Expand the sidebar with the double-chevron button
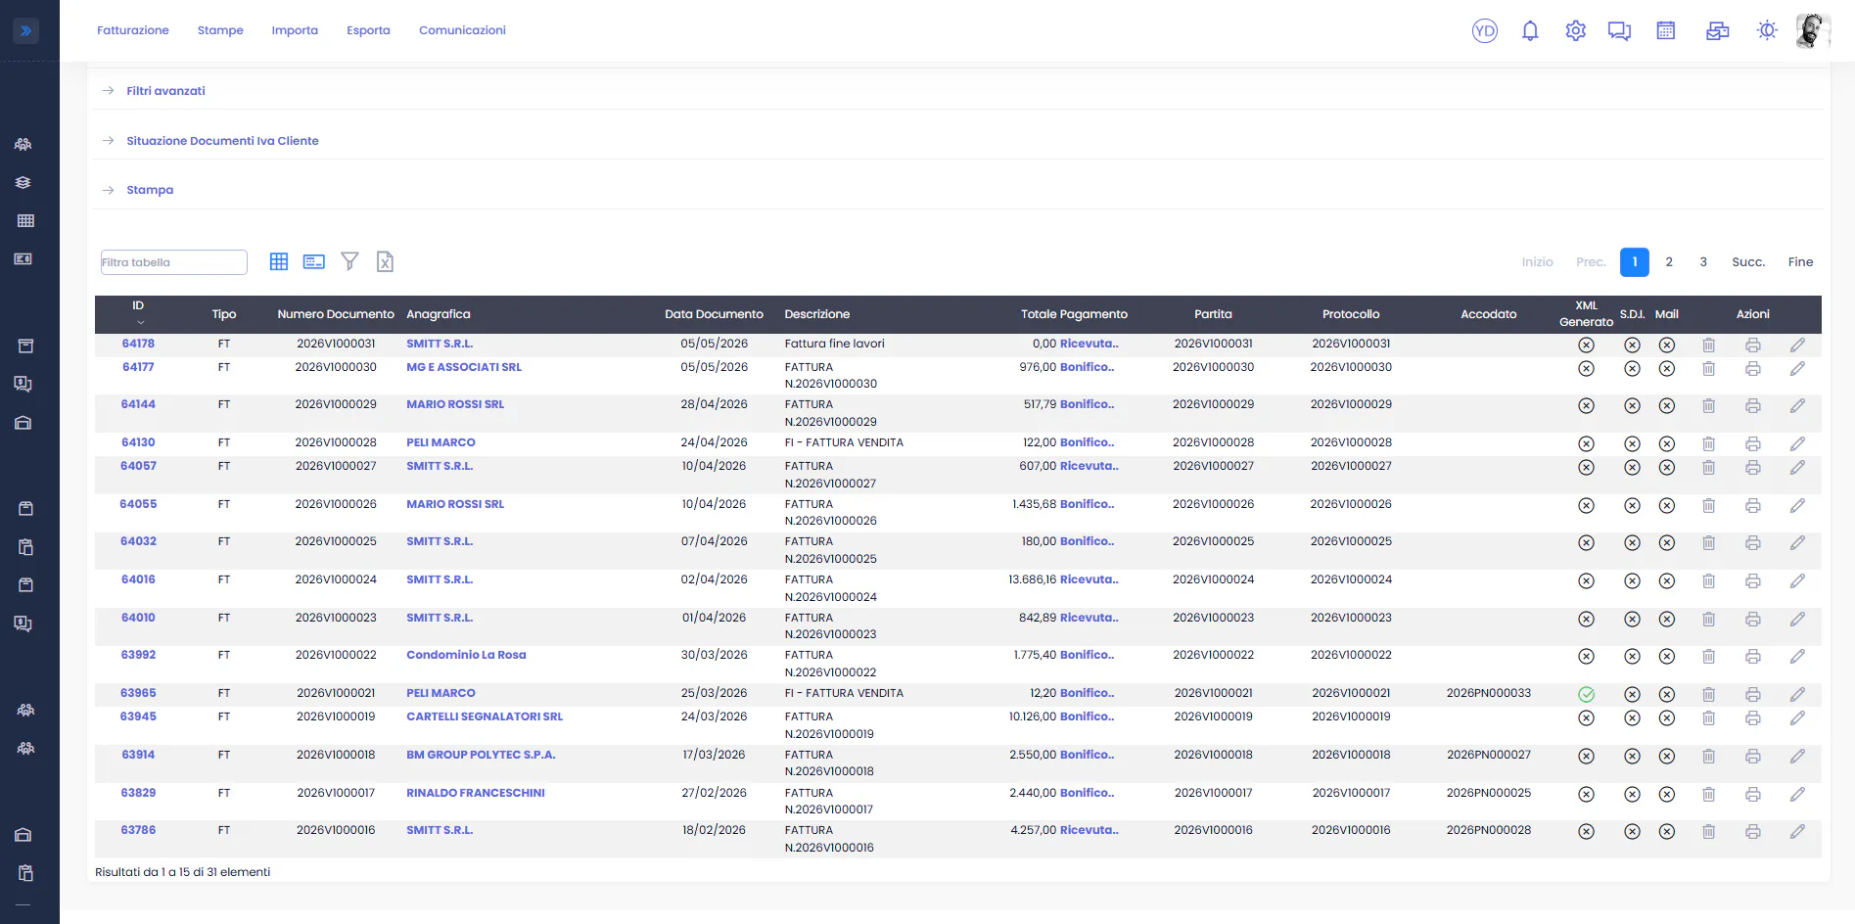 click(26, 30)
